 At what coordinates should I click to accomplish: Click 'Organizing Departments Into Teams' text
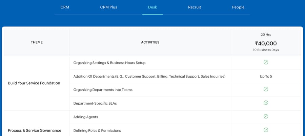[x=103, y=90]
